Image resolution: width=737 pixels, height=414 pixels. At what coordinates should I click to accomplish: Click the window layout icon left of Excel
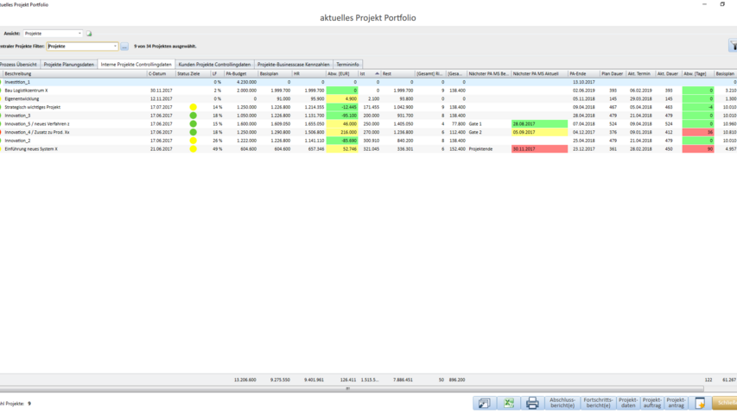[485, 403]
